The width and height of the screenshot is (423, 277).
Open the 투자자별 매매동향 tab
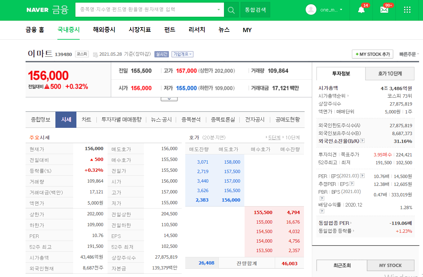point(121,120)
